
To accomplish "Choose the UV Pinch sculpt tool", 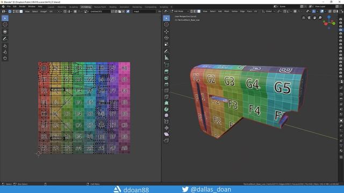I will (5, 58).
